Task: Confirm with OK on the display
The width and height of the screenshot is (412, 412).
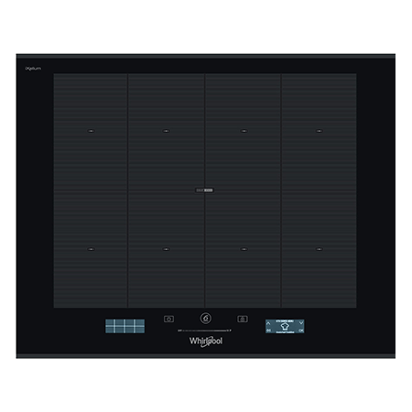Action: coord(301,331)
